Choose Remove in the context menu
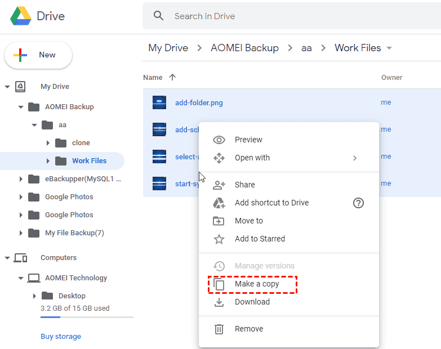 (x=289, y=329)
